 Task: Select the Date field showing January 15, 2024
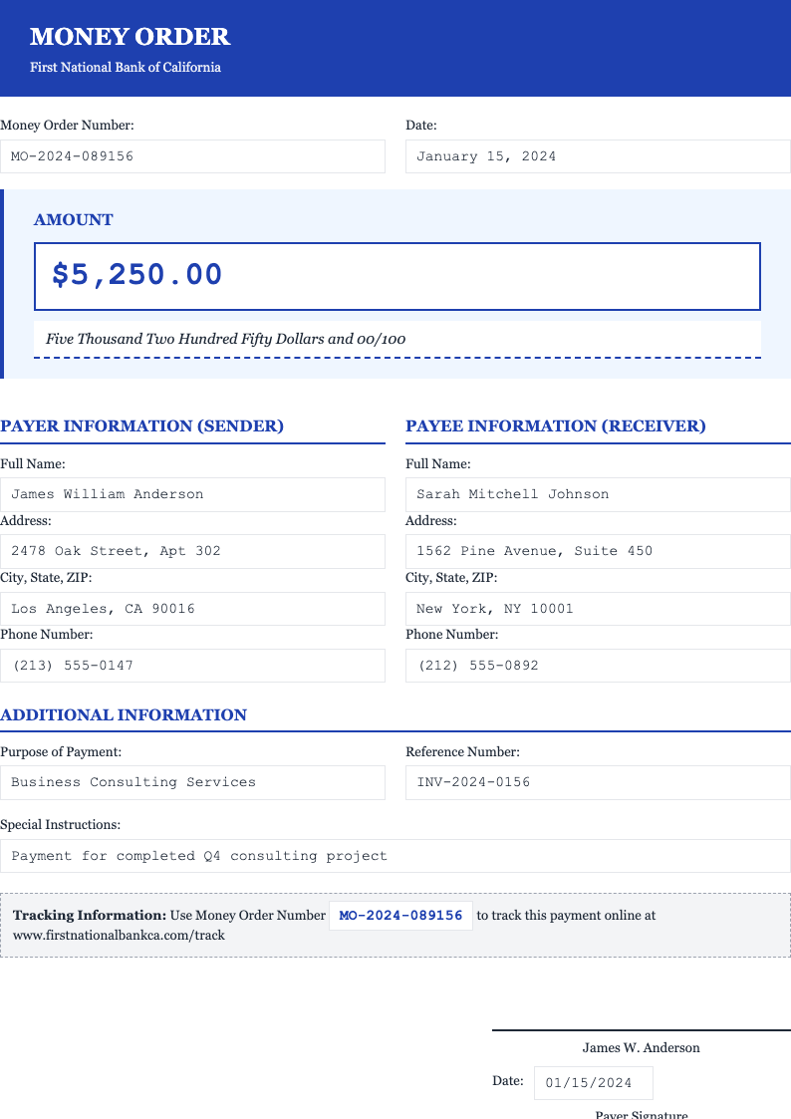click(598, 156)
